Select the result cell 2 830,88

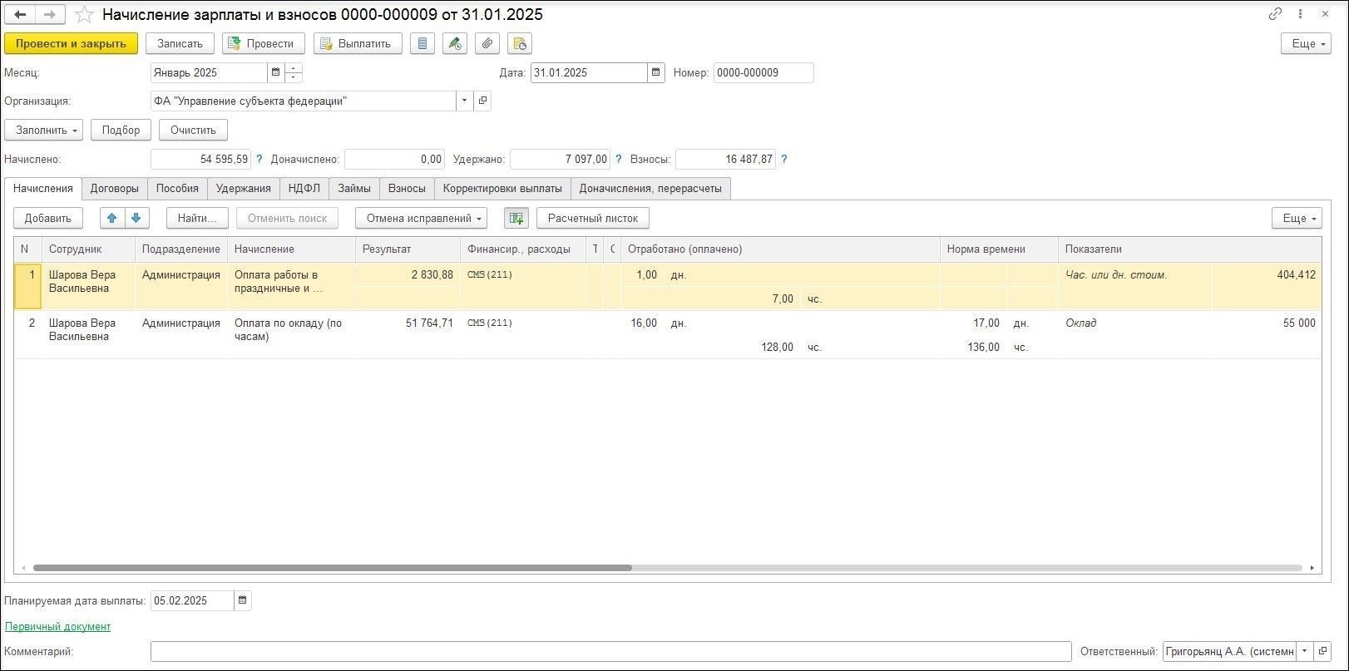[408, 274]
